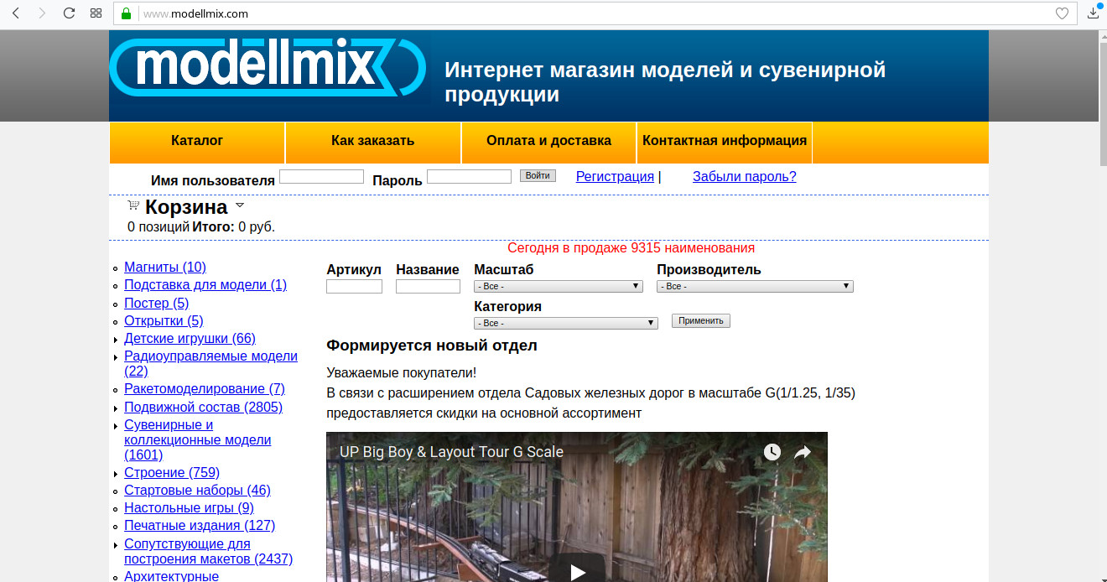Open the Категория dropdown
Screen dimensions: 1107x582
point(565,323)
